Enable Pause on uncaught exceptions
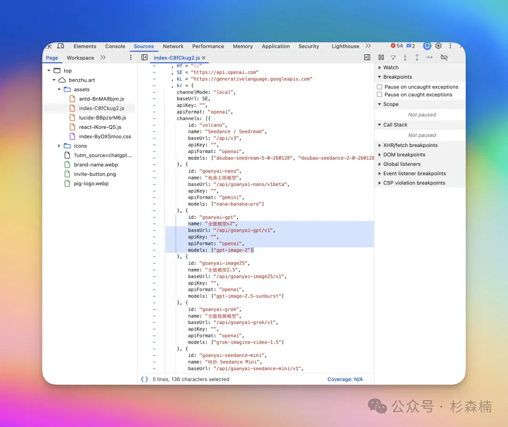This screenshot has width=508, height=427. 380,87
